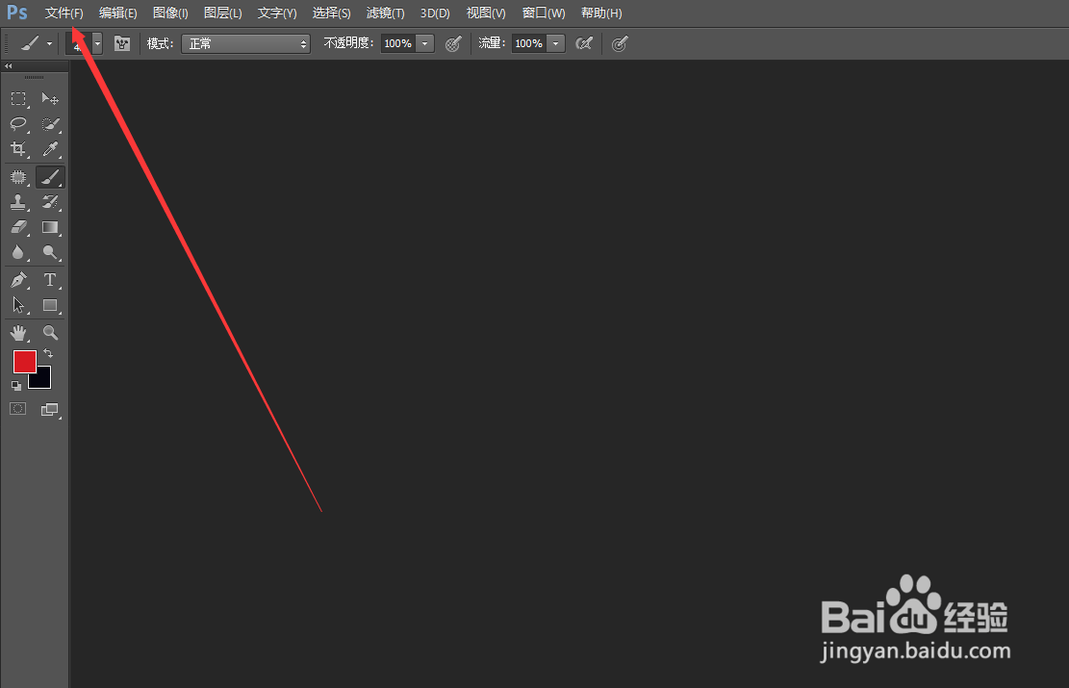
Task: Select the Path Selection tool
Action: click(x=18, y=305)
